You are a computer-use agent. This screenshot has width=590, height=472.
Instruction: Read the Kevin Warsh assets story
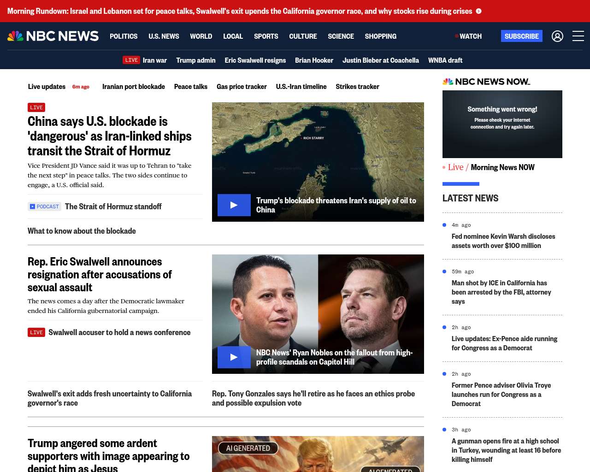click(x=503, y=241)
